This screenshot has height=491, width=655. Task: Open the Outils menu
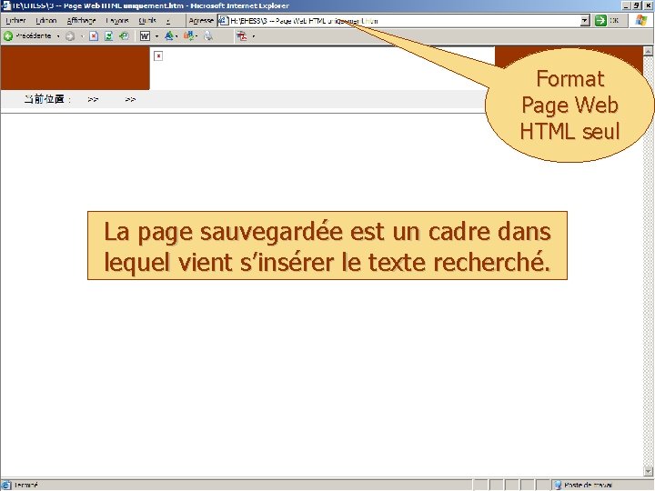click(x=147, y=20)
